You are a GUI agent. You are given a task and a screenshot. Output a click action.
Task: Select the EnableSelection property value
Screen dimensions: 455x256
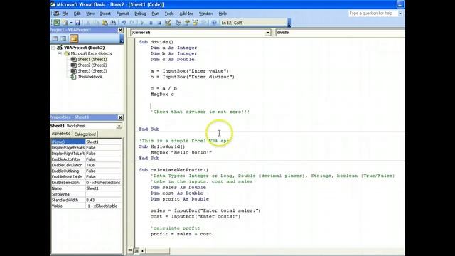click(103, 182)
